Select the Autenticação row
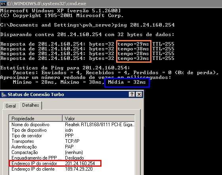The width and height of the screenshot is (222, 175). coord(72,147)
